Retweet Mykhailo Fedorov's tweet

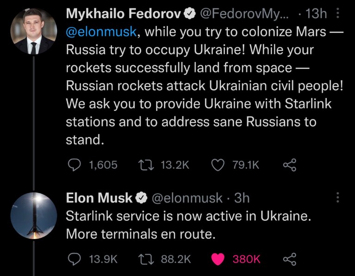(x=146, y=165)
